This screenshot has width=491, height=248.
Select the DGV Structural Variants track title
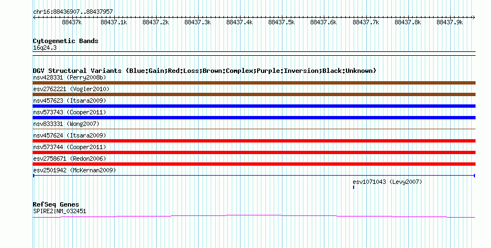[205, 71]
